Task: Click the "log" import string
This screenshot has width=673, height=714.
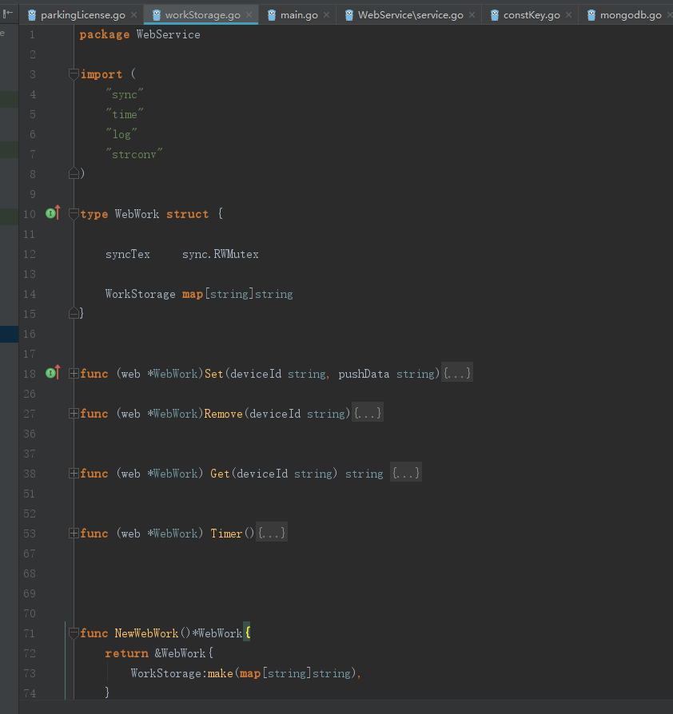Action: coord(121,134)
